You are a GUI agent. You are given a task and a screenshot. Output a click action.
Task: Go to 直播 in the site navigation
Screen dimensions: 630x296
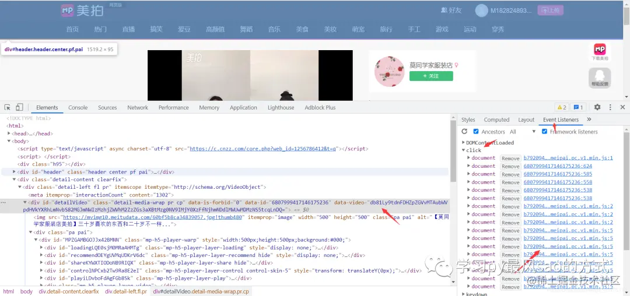coord(128,29)
